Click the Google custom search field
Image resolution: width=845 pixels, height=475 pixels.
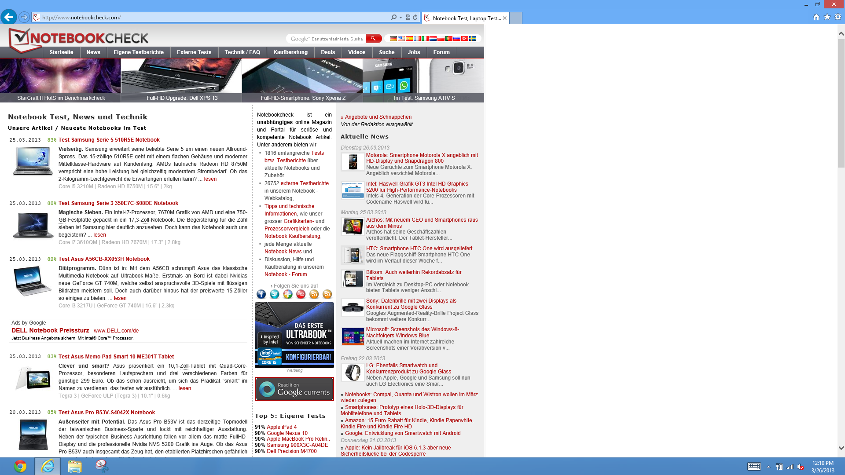[x=326, y=39]
